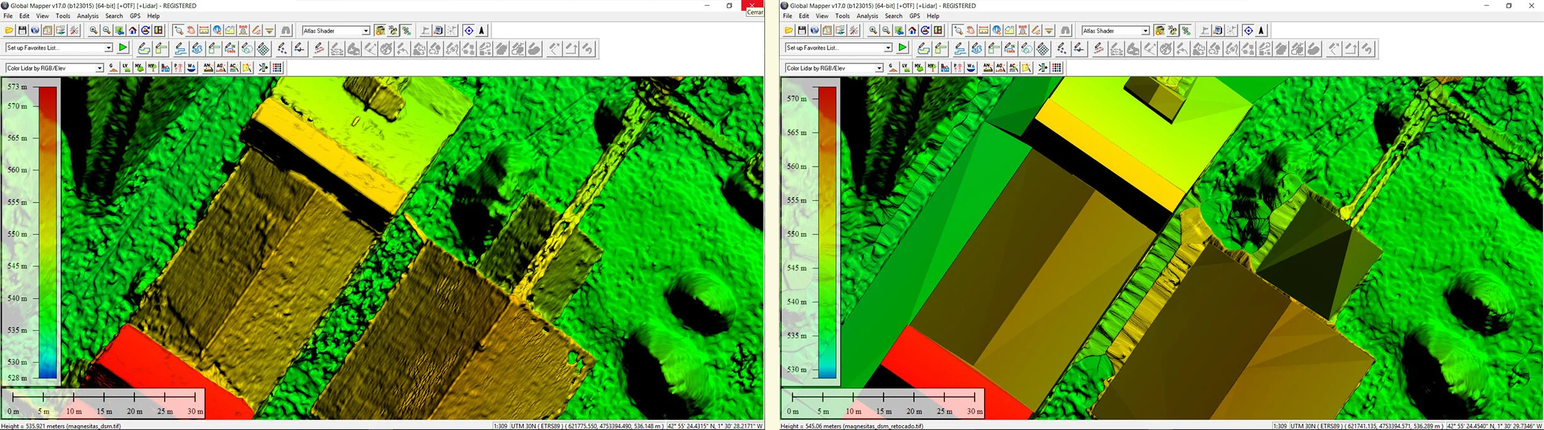This screenshot has width=1544, height=430.
Task: Expand Set up Favorites List in left window
Action: coord(59,48)
